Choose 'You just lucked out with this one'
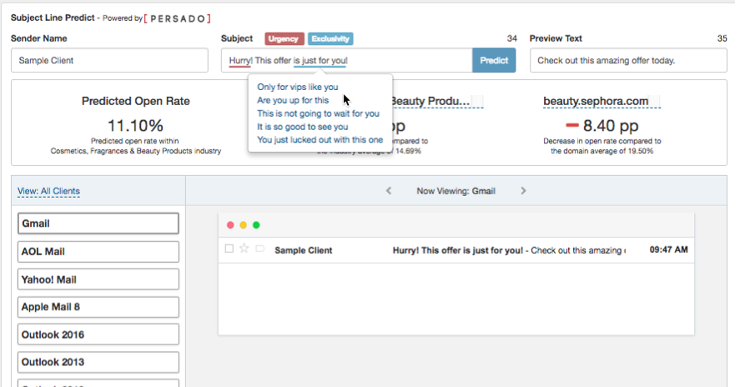The height and width of the screenshot is (387, 740). point(320,139)
